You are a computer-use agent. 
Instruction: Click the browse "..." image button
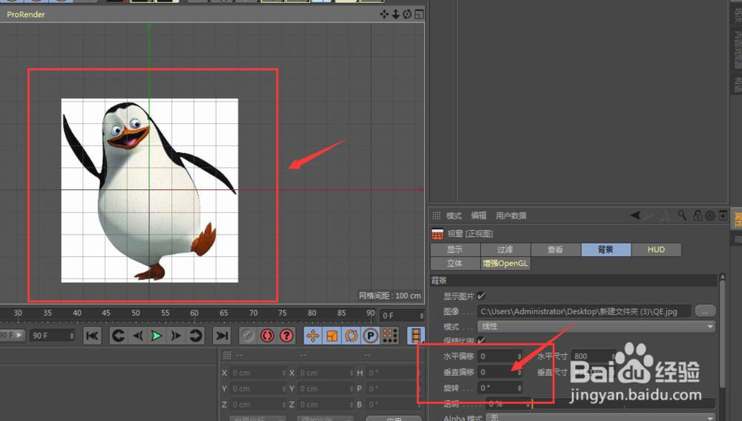(x=705, y=311)
